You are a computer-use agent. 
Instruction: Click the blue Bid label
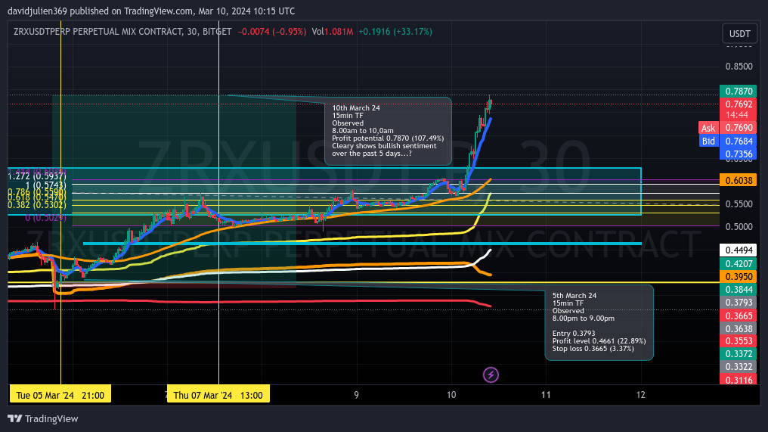coord(708,141)
